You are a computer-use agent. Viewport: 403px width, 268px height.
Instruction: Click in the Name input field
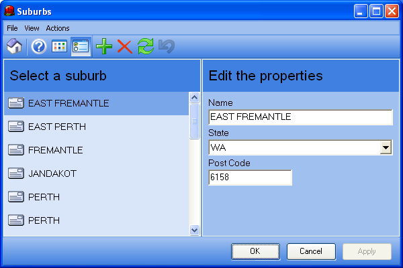coord(300,117)
